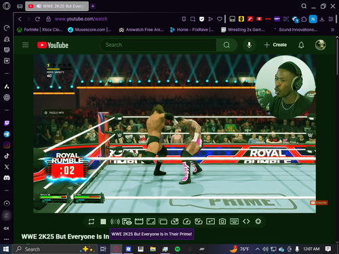
Task: Open the YouTube guide hamburger menu
Action: click(26, 45)
